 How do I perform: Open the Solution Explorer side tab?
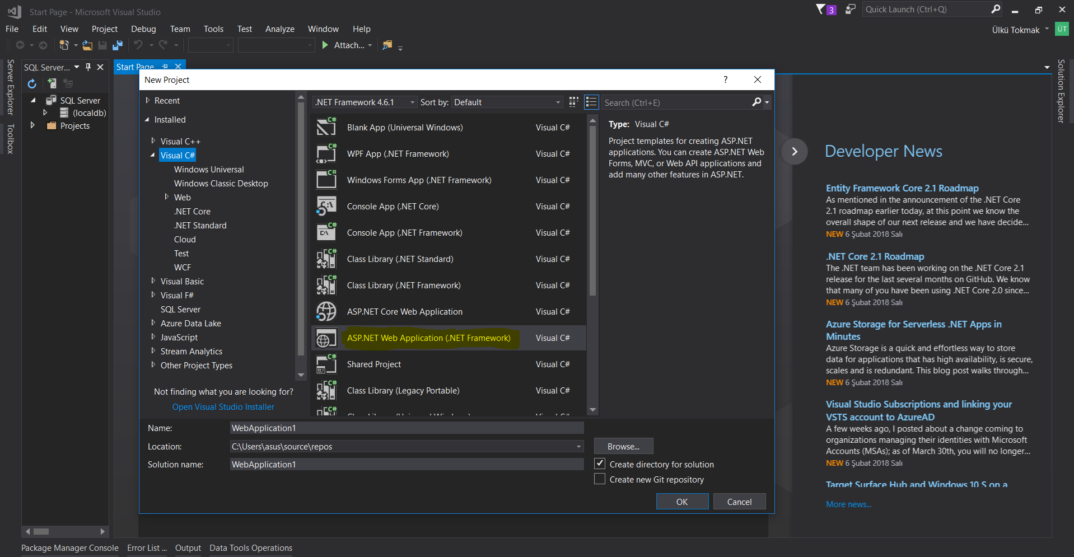click(x=1061, y=91)
